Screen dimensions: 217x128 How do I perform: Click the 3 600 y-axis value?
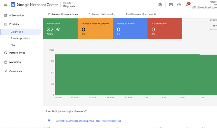pyautogui.click(x=52, y=50)
